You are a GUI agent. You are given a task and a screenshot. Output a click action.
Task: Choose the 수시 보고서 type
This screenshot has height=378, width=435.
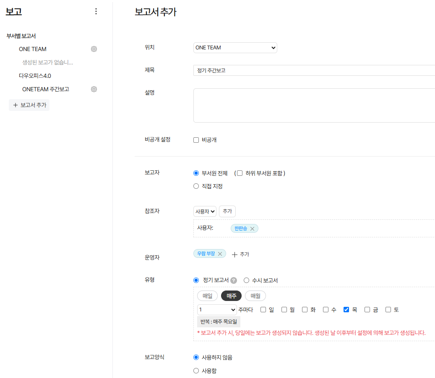pyautogui.click(x=247, y=280)
